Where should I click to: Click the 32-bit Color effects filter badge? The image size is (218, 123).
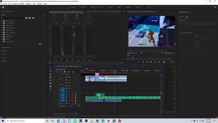[30, 18]
